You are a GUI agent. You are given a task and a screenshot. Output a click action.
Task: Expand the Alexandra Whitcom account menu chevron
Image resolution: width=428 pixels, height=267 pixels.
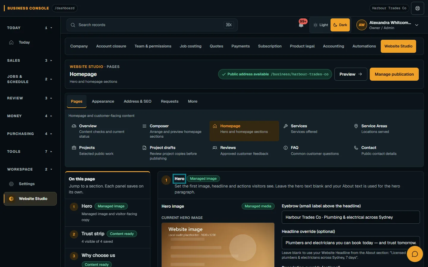coord(417,25)
